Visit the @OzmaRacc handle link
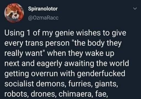Viewport: 141px width, 99px height. click(x=43, y=18)
